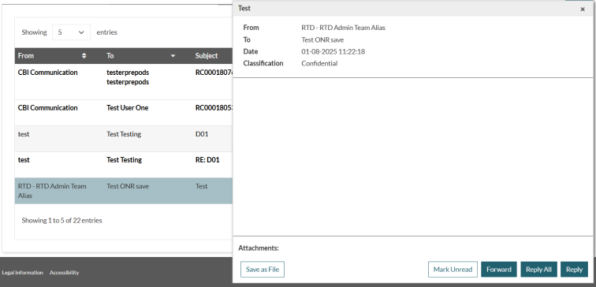Click the Confidential classification value
Image resolution: width=596 pixels, height=287 pixels.
[319, 64]
